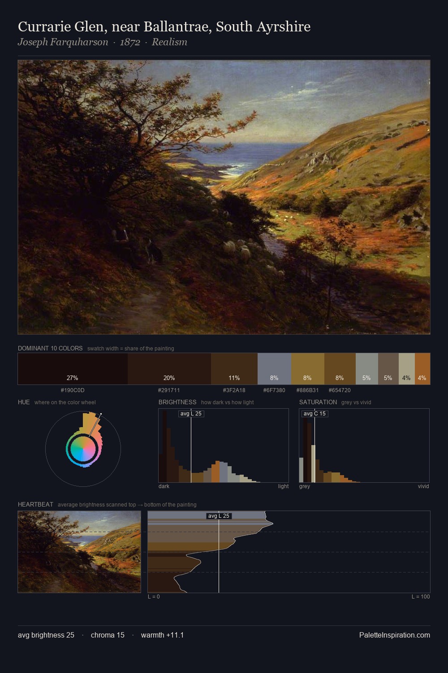Viewport: 448px width, 673px height.
Task: Click the SATURATION section heading
Action: pyautogui.click(x=318, y=402)
